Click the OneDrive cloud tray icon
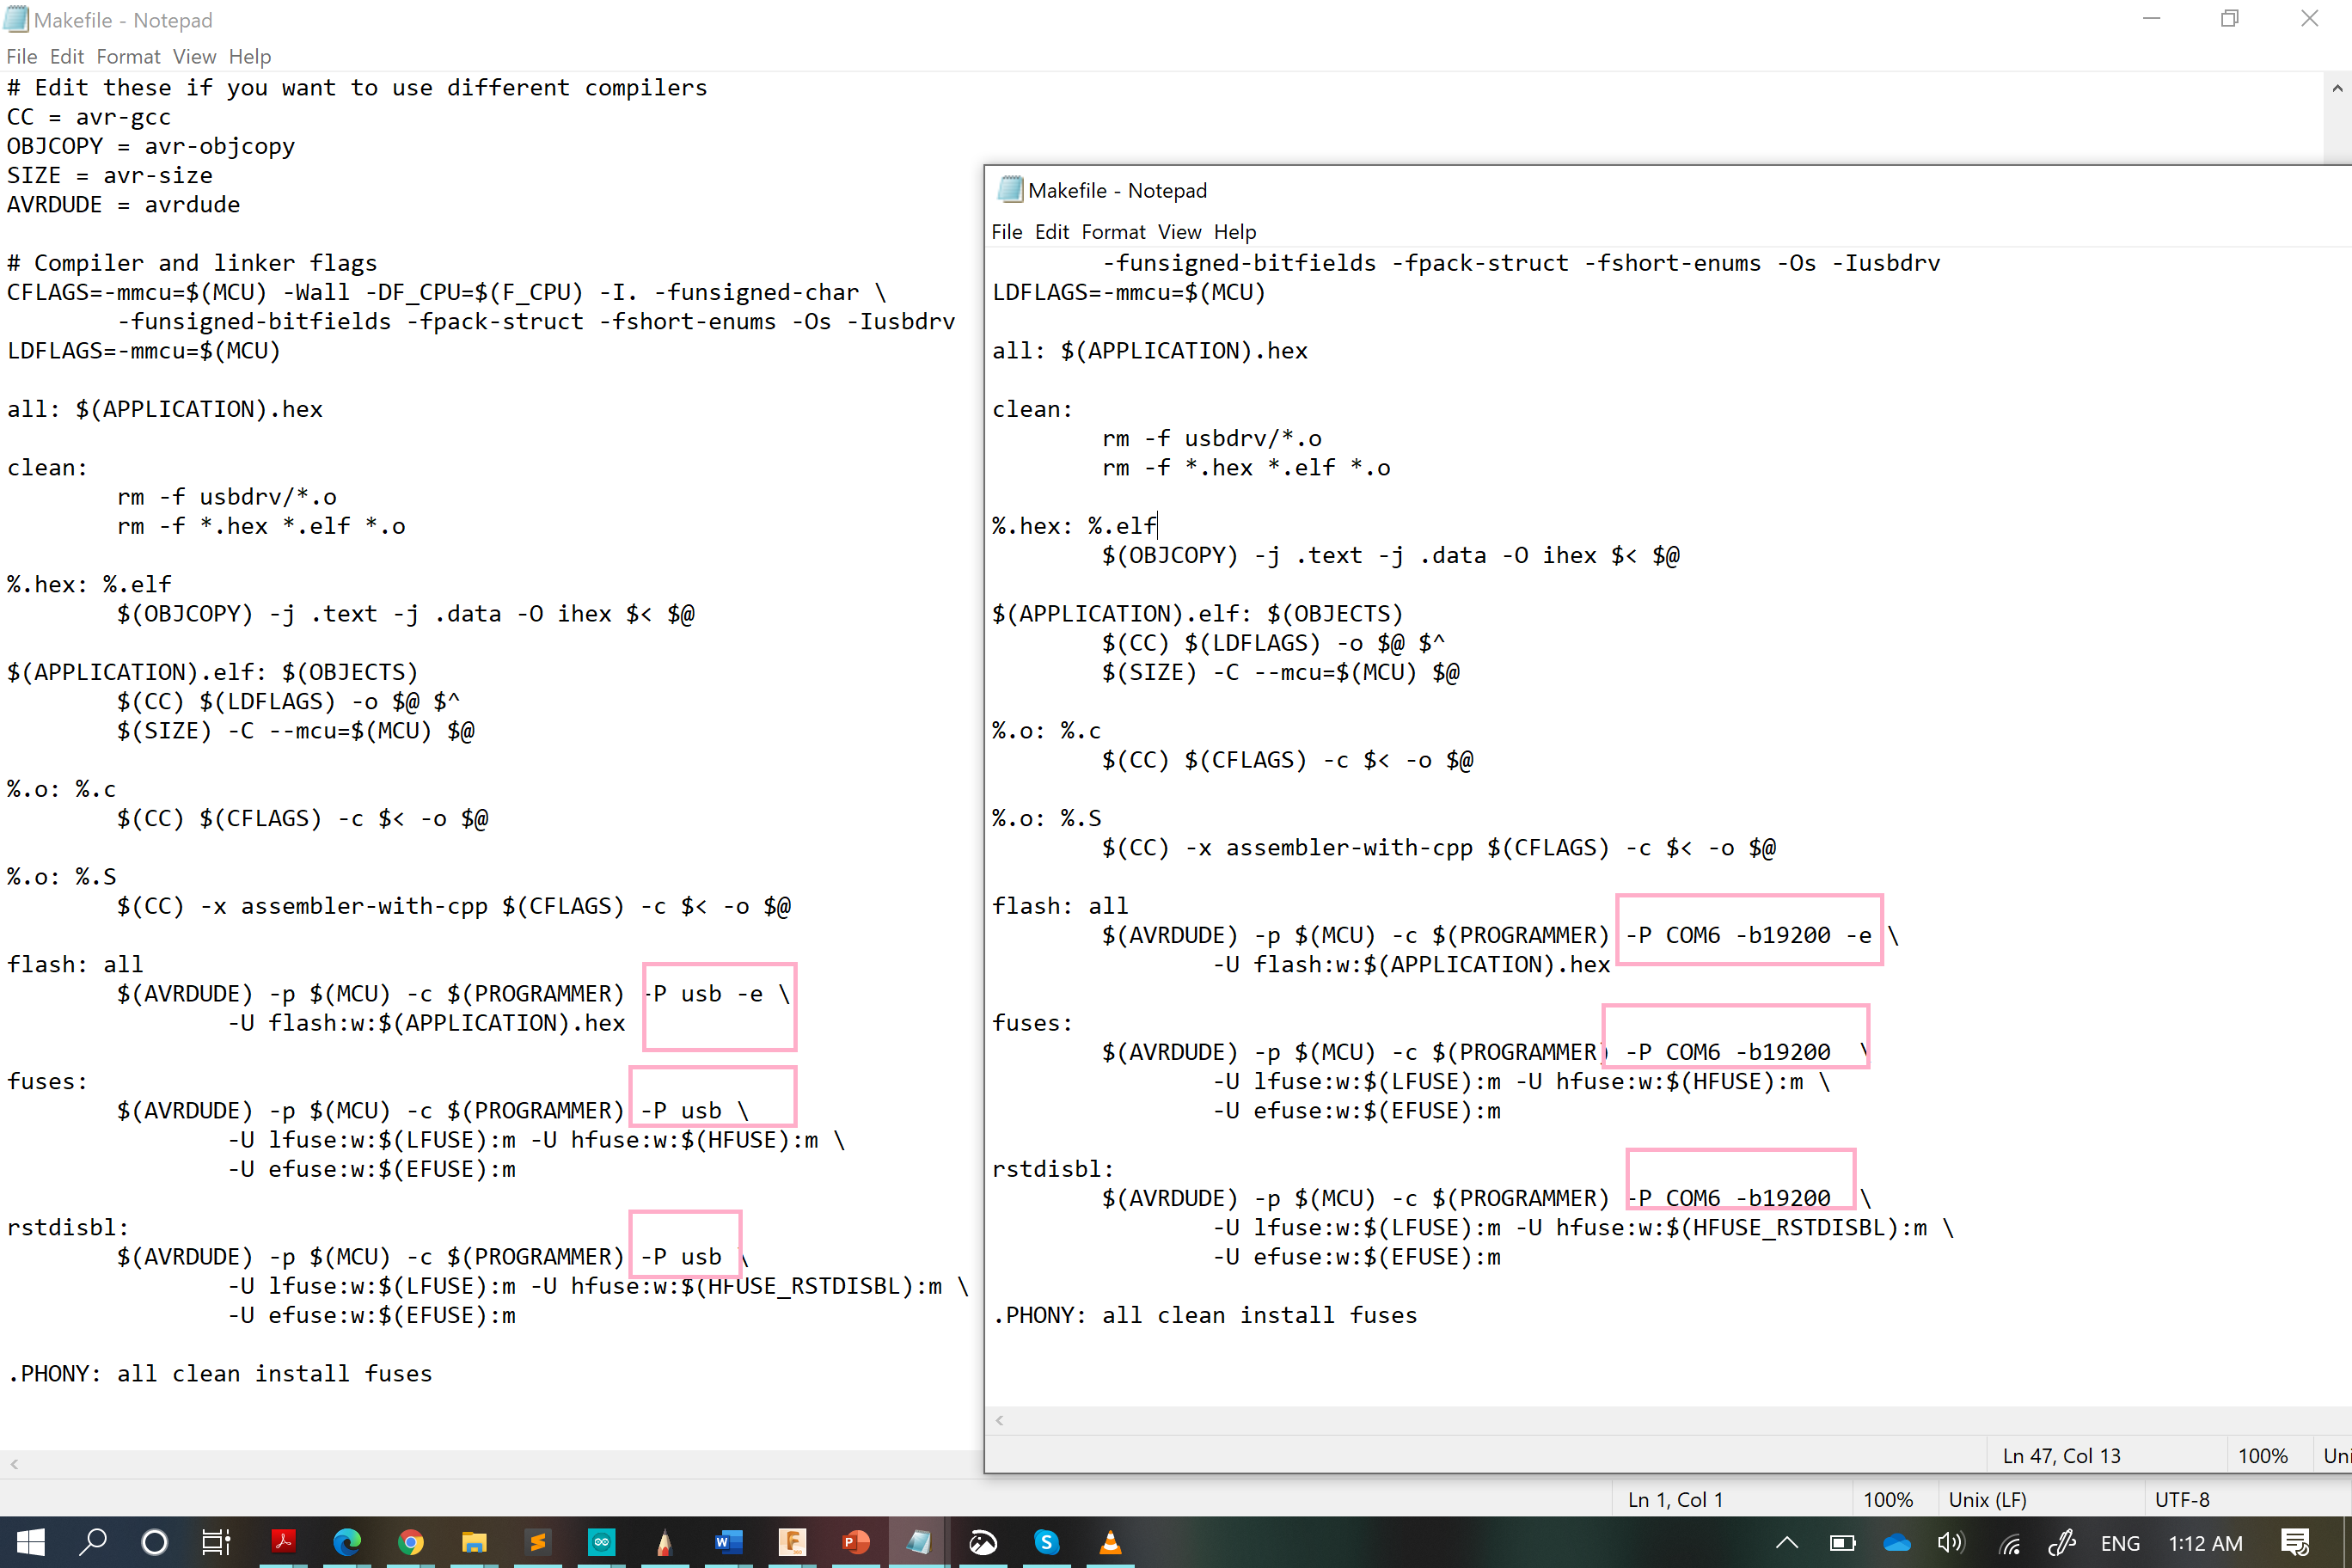 tap(1896, 1542)
